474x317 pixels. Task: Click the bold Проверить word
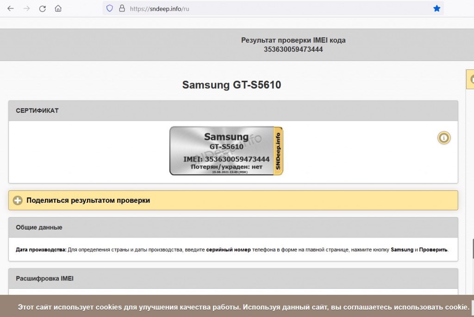pyautogui.click(x=433, y=250)
